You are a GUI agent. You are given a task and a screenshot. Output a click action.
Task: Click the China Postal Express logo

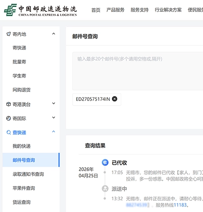[40, 10]
